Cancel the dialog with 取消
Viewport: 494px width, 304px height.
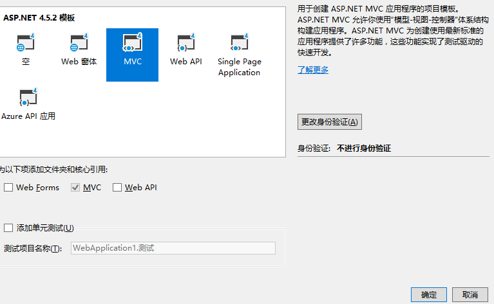(x=470, y=294)
